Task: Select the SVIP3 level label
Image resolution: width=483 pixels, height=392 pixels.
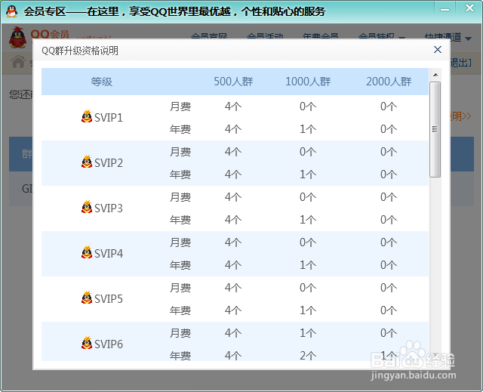Action: click(109, 208)
